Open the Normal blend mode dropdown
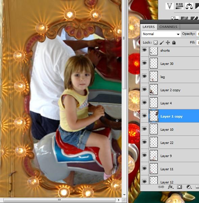Image resolution: width=199 pixels, height=203 pixels. click(x=161, y=34)
